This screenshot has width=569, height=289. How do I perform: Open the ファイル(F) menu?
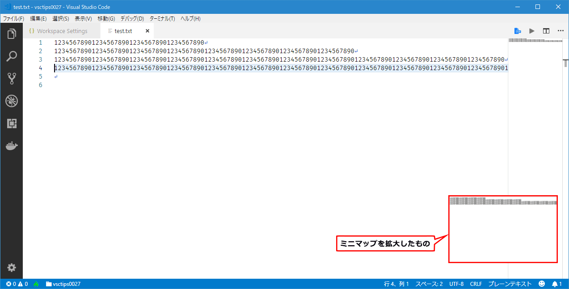pyautogui.click(x=13, y=19)
